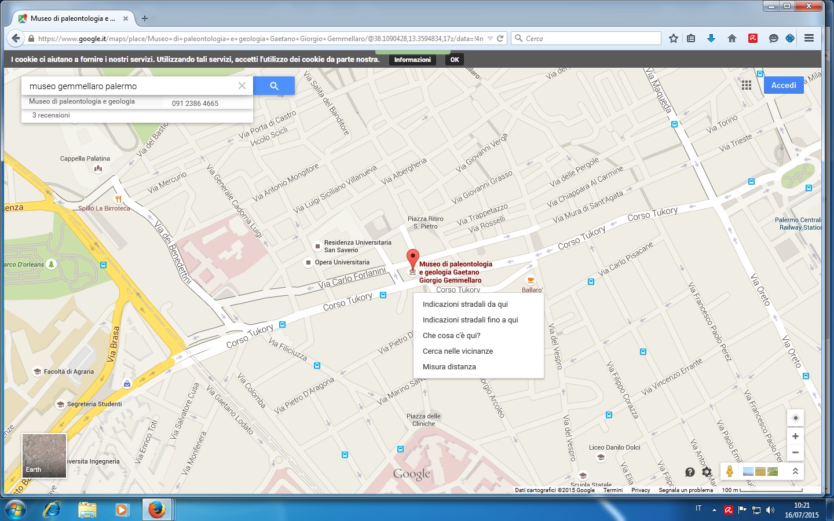Viewport: 834px width, 521px height.
Task: Click the Informazioni cookie button
Action: click(412, 60)
